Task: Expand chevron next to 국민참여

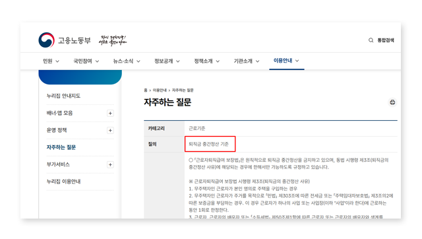Action: pos(97,61)
